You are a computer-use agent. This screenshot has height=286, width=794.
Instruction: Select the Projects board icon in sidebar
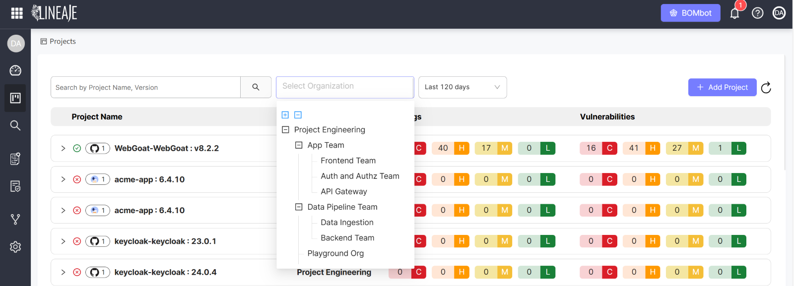click(15, 98)
